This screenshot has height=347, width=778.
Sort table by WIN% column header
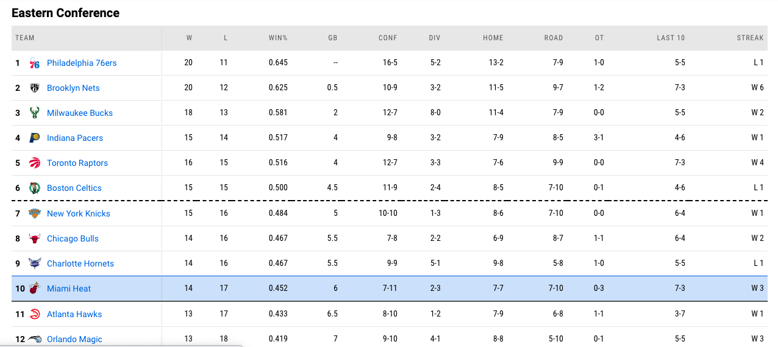pyautogui.click(x=278, y=38)
